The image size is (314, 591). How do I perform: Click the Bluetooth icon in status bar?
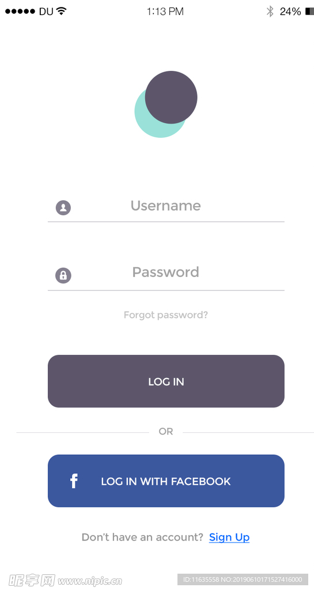270,12
